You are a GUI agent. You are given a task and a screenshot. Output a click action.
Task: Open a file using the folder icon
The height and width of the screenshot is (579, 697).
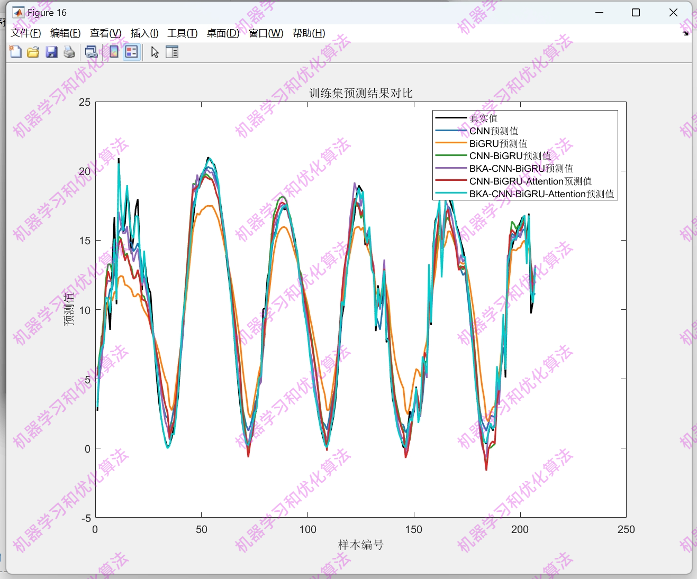(x=33, y=52)
